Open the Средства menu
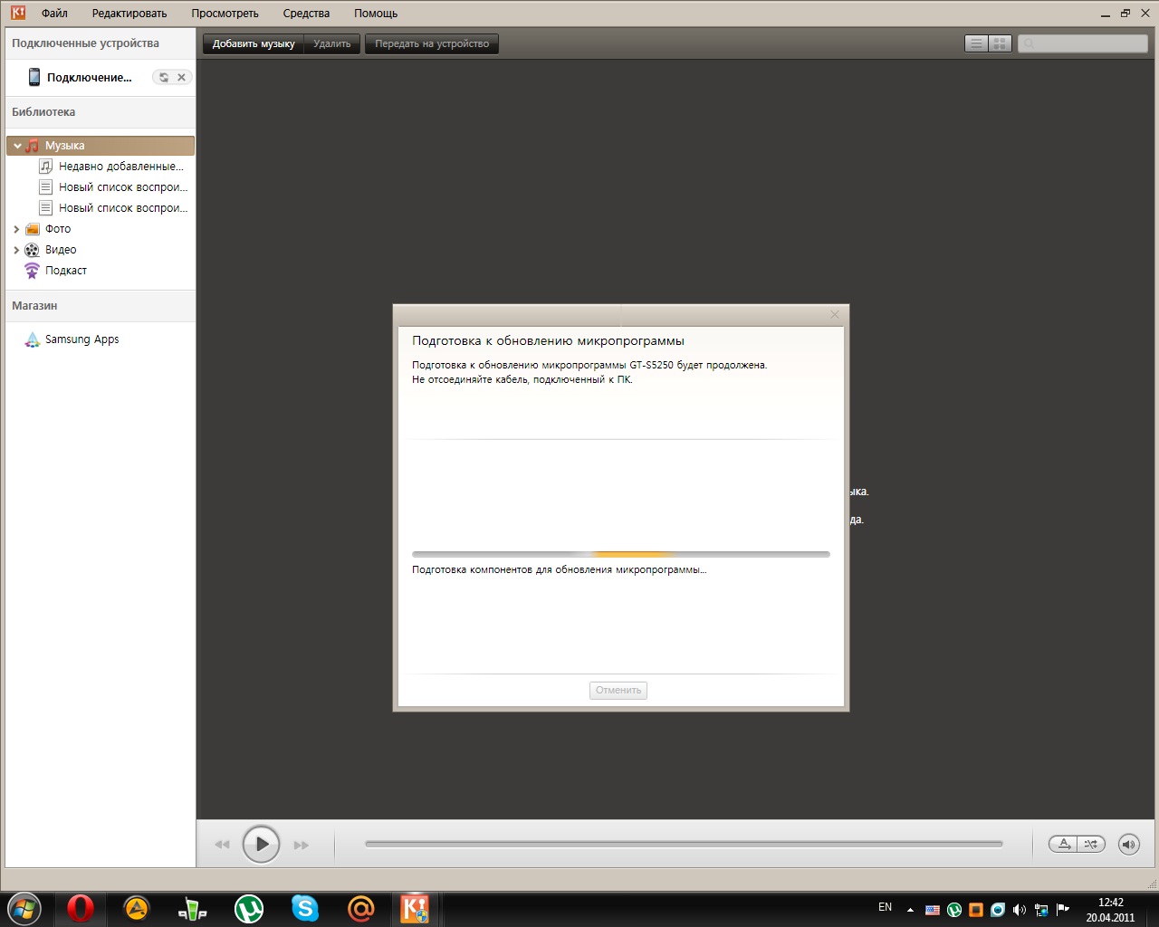The image size is (1159, 927). (306, 14)
